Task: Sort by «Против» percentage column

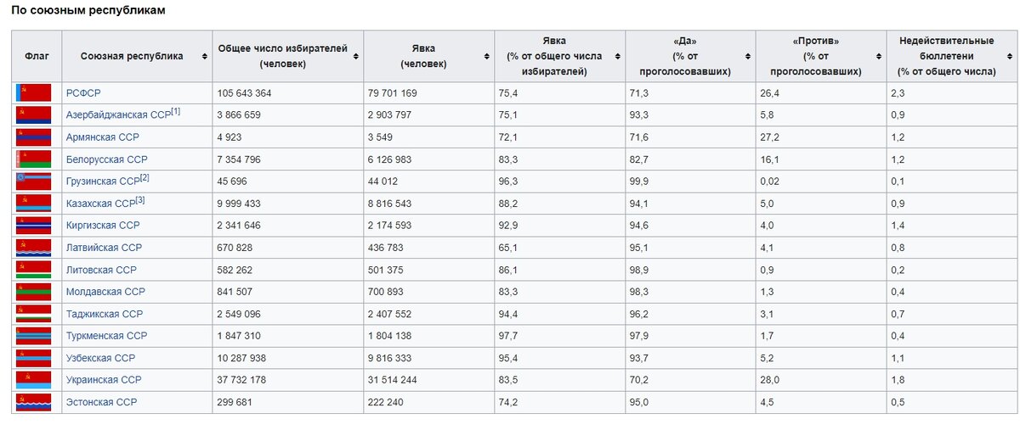Action: (878, 57)
